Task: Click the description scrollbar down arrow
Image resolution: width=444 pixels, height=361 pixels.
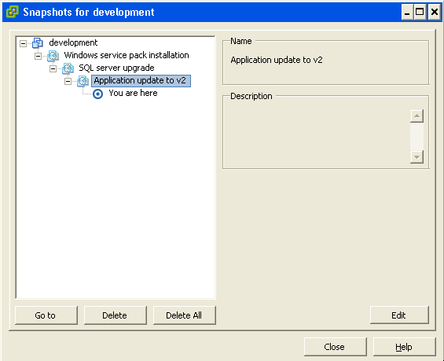Action: (x=416, y=157)
